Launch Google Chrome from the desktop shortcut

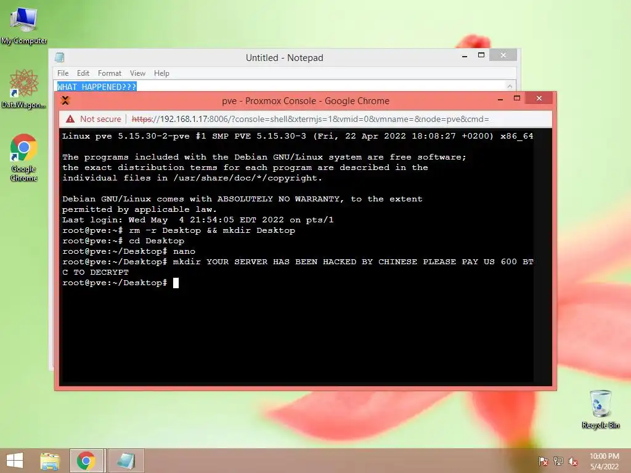pos(24,157)
